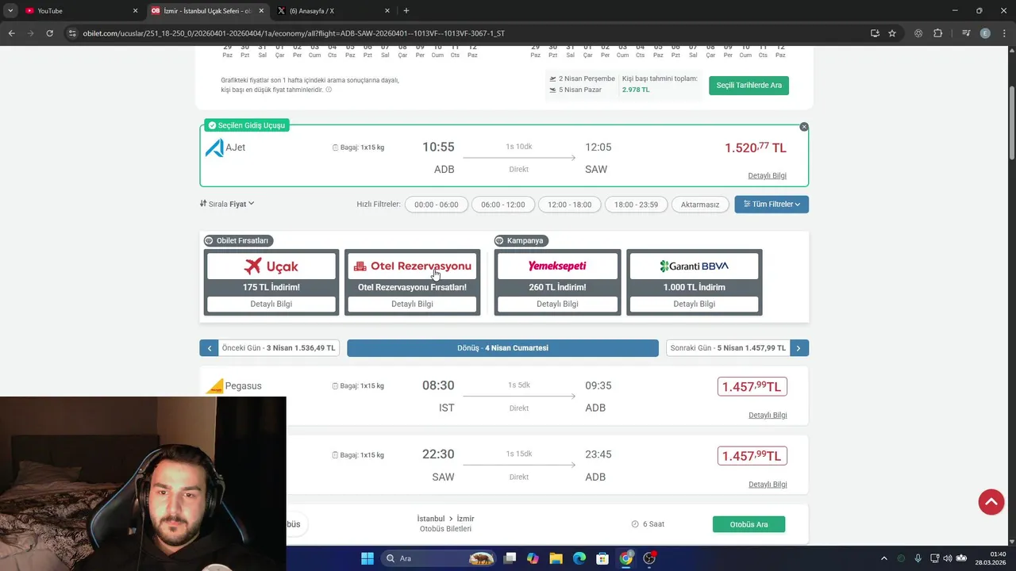Image resolution: width=1016 pixels, height=571 pixels.
Task: Click the red scroll-to-top arrow button
Action: [991, 502]
